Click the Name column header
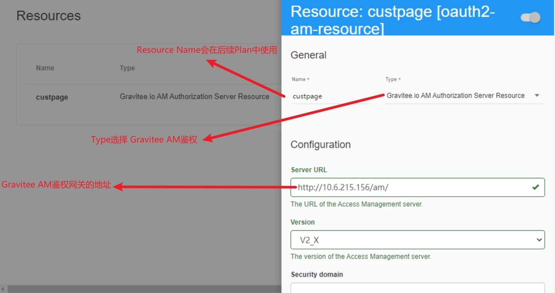555x293 pixels. coord(45,68)
